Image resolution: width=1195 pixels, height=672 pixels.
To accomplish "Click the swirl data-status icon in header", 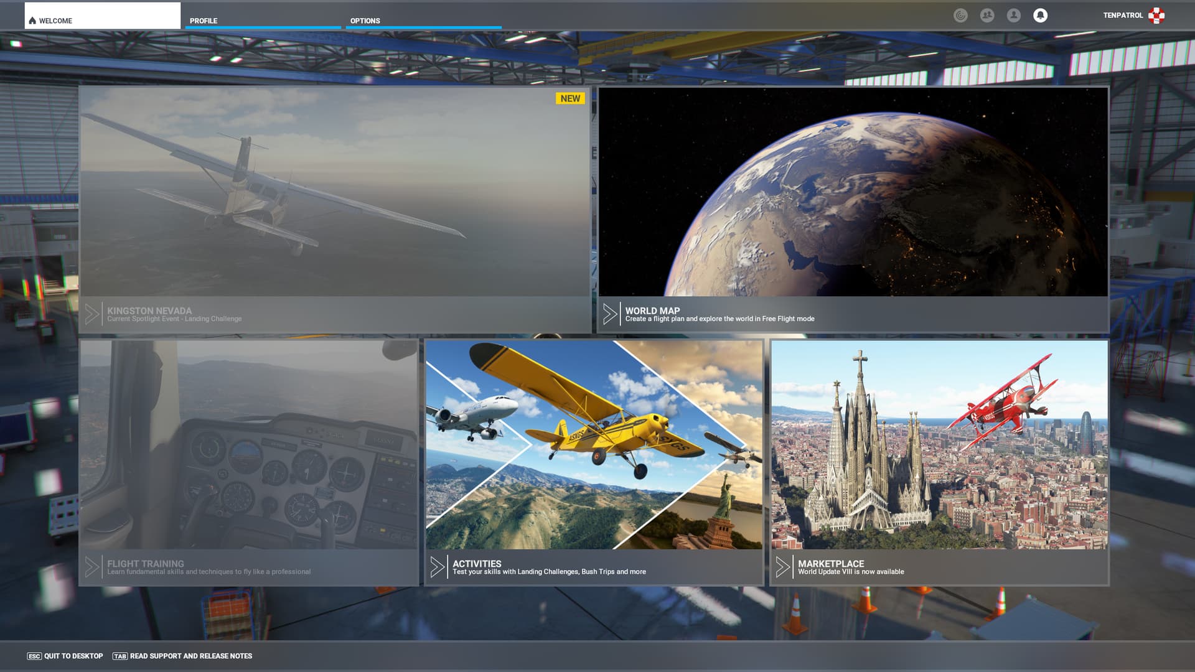I will [960, 16].
